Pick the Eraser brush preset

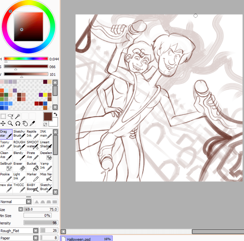pos(19,166)
